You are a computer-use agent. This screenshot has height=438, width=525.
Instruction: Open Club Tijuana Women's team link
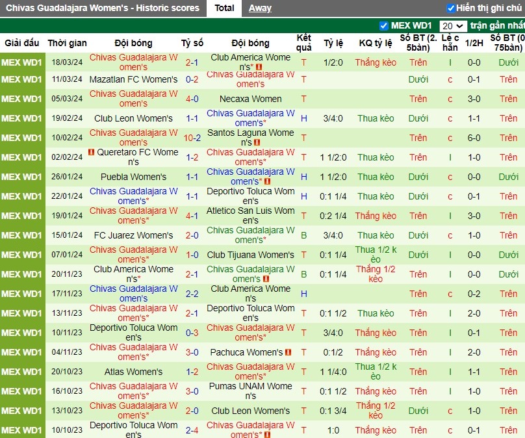[250, 255]
